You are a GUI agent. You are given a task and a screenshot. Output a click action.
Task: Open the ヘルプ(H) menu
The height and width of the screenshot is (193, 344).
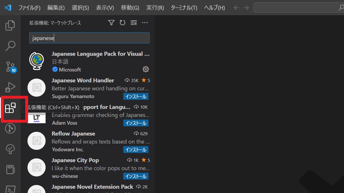(214, 8)
